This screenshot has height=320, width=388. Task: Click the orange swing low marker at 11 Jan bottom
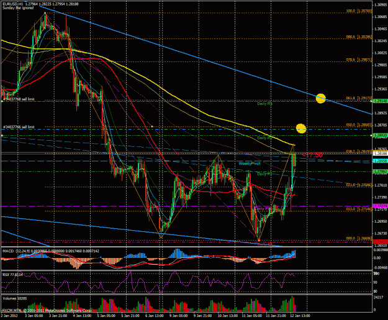tap(259, 240)
